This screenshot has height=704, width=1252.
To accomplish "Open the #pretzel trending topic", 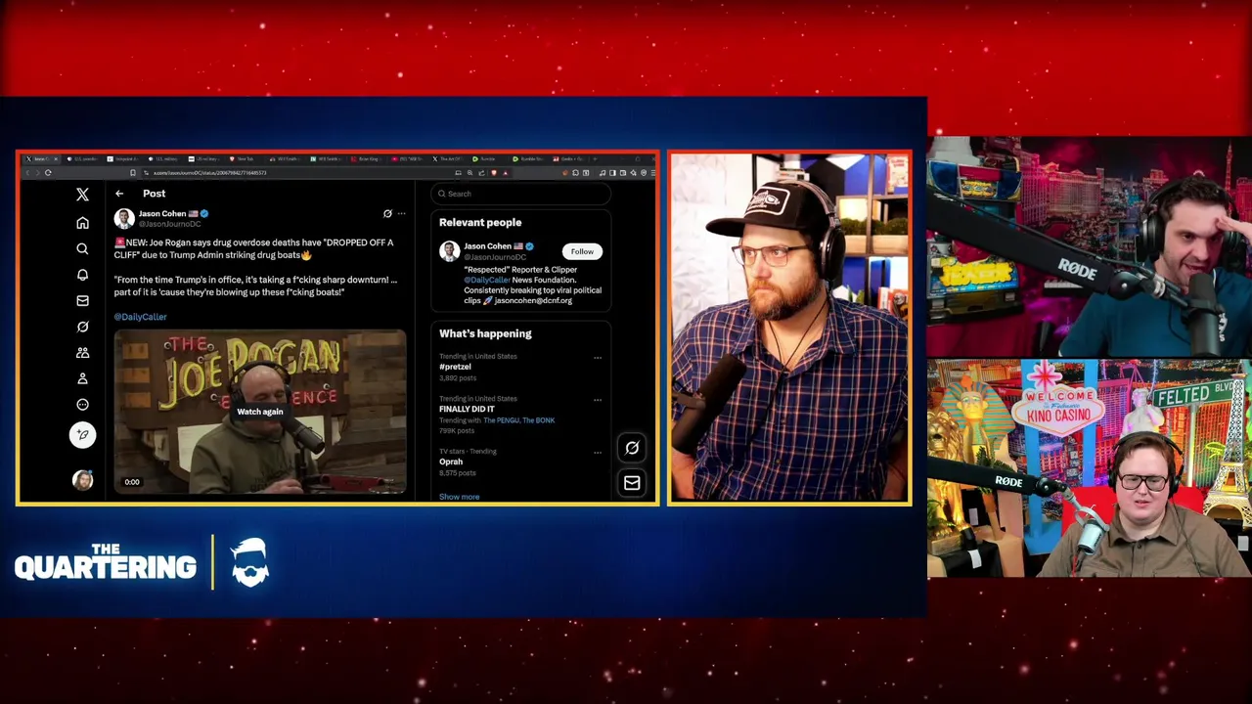I will pos(455,367).
